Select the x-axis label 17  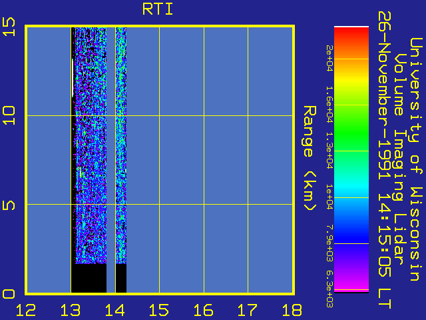point(248,310)
